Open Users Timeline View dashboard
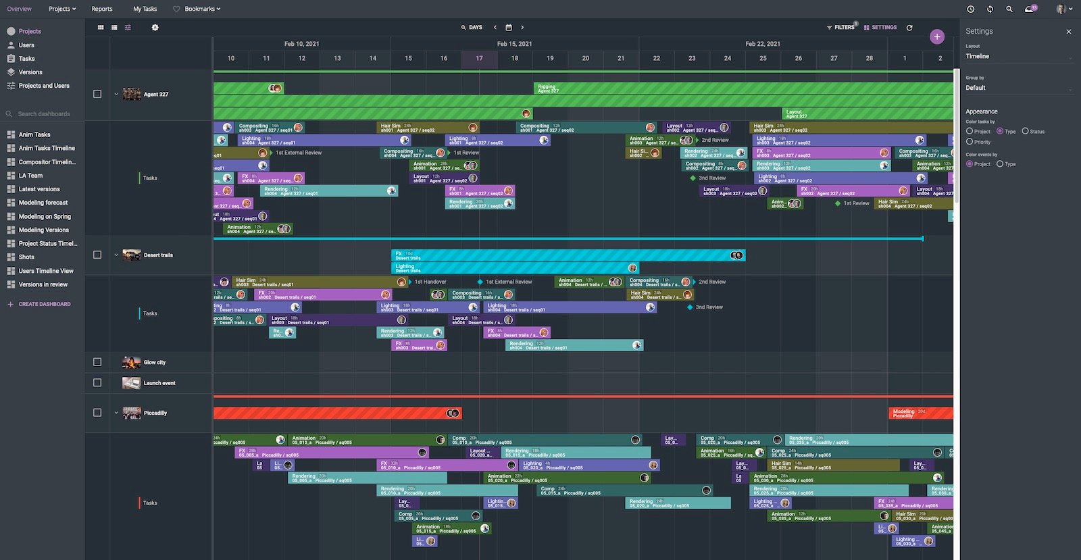Screen dimensions: 1081x560 point(46,271)
